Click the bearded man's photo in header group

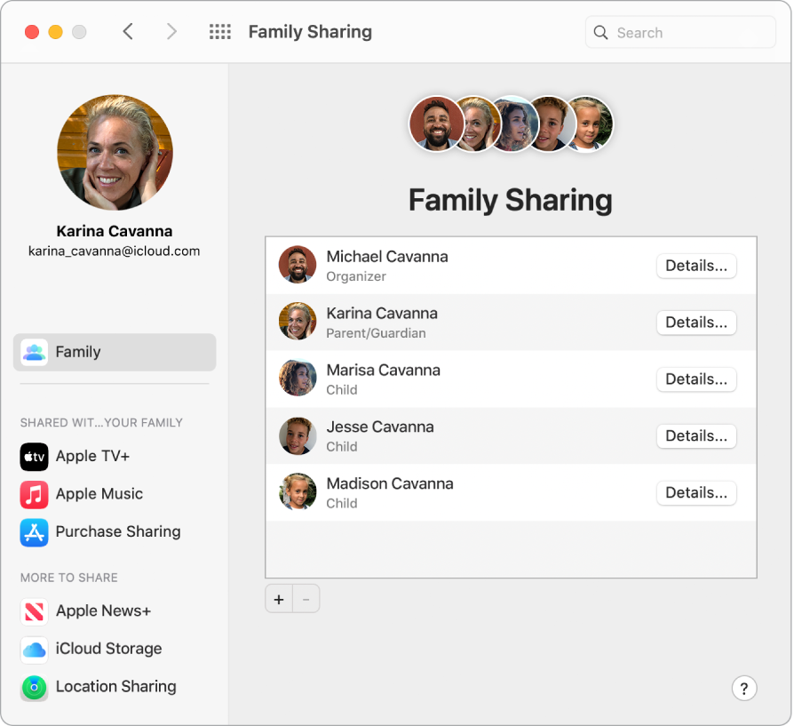436,124
